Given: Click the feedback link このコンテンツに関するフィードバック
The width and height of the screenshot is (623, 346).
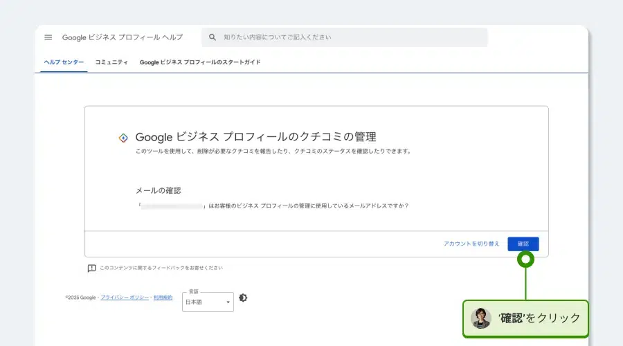Looking at the screenshot, I should (x=161, y=268).
